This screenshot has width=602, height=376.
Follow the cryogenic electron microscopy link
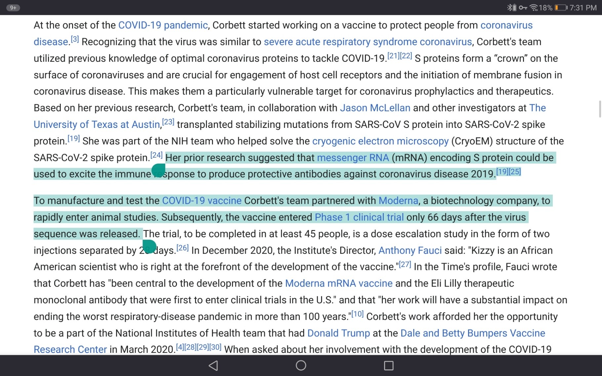pos(380,141)
